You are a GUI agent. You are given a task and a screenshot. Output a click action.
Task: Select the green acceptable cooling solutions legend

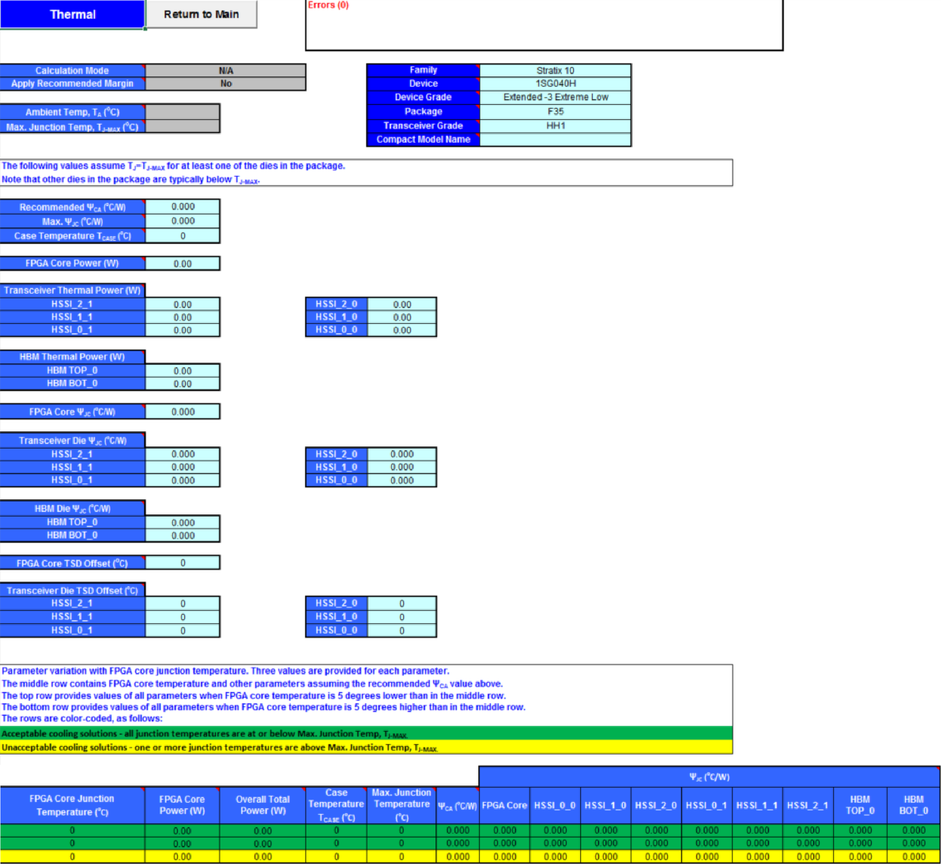point(366,733)
